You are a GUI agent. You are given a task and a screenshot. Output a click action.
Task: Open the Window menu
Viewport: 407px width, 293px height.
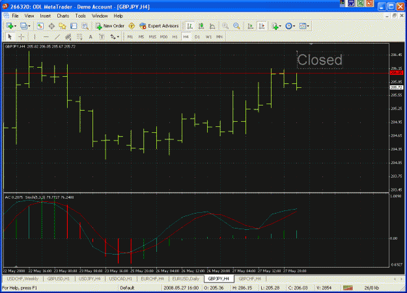[100, 16]
